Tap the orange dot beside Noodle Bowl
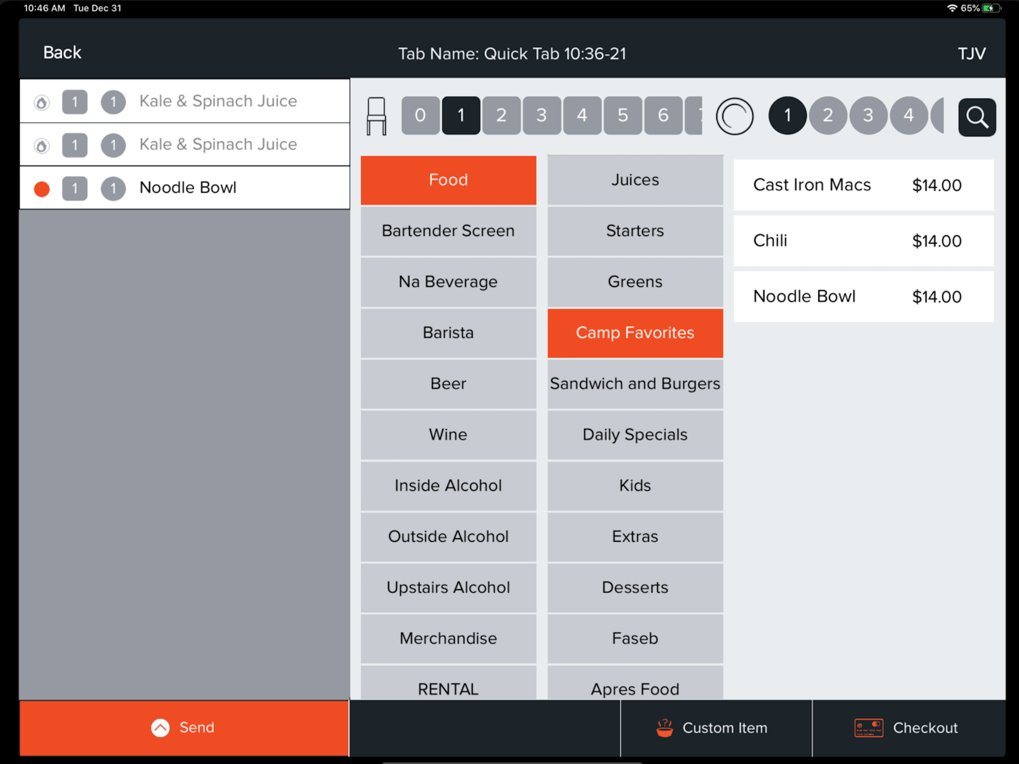 point(42,189)
